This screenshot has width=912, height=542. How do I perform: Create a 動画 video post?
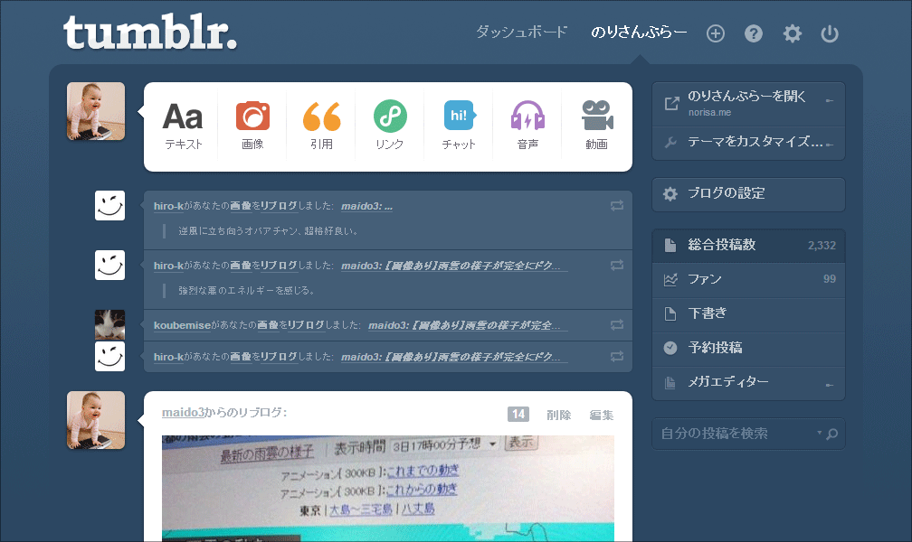(597, 126)
